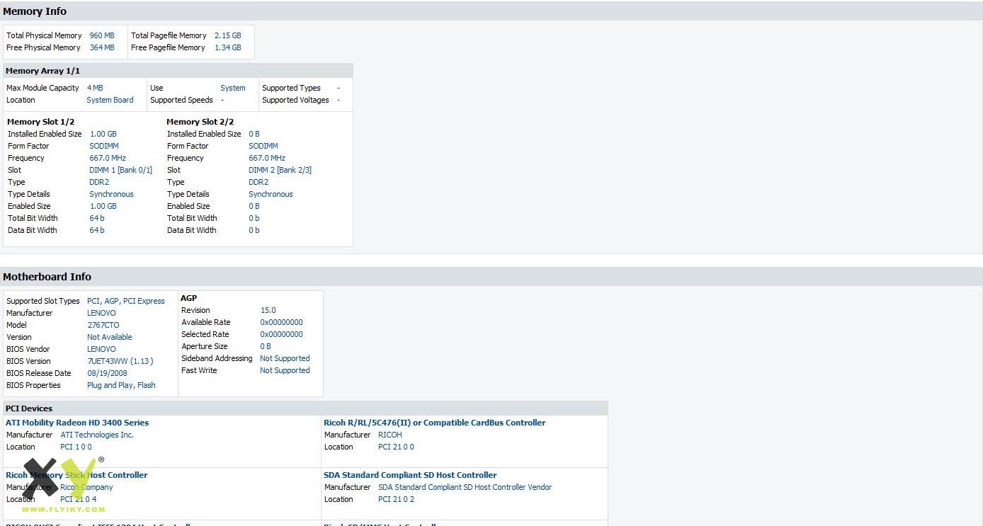This screenshot has height=526, width=983.
Task: Open Ricoh R/RL/5C476(II) CardBus Controller entry
Action: pyautogui.click(x=435, y=423)
